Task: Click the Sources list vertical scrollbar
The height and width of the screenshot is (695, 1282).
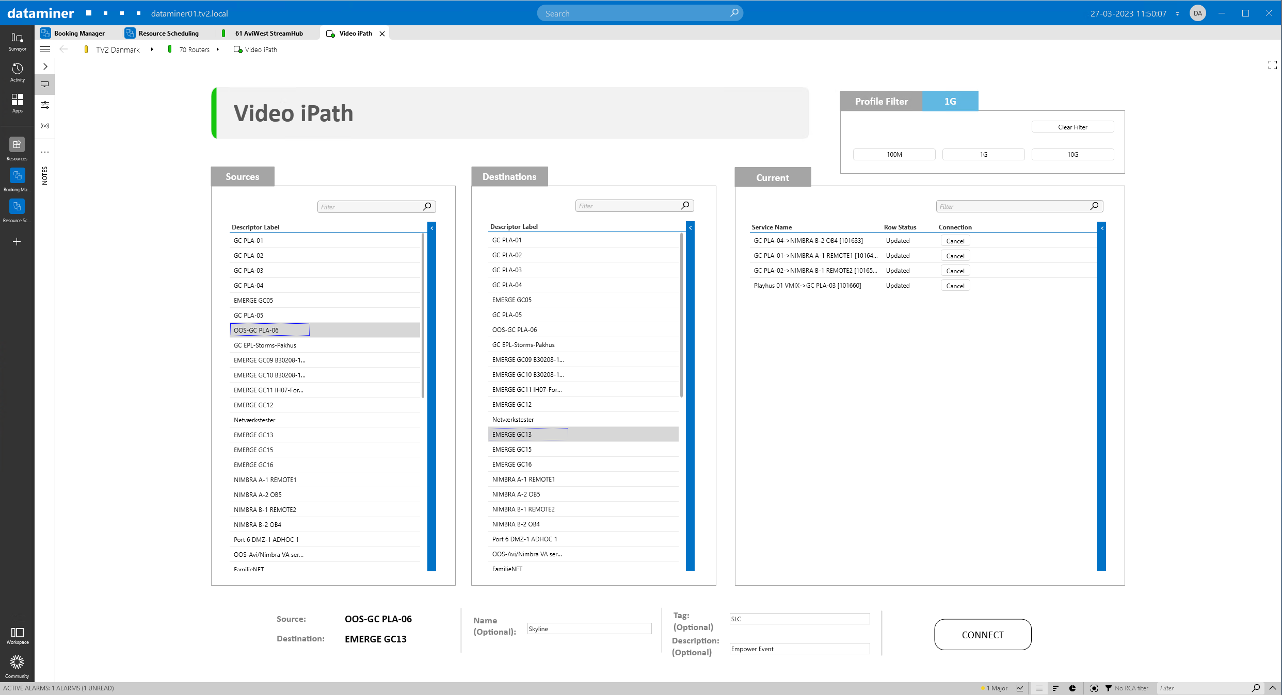Action: click(x=423, y=315)
